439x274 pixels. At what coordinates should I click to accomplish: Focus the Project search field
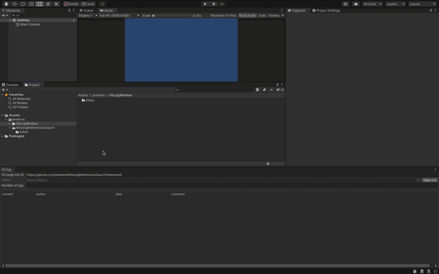point(215,90)
